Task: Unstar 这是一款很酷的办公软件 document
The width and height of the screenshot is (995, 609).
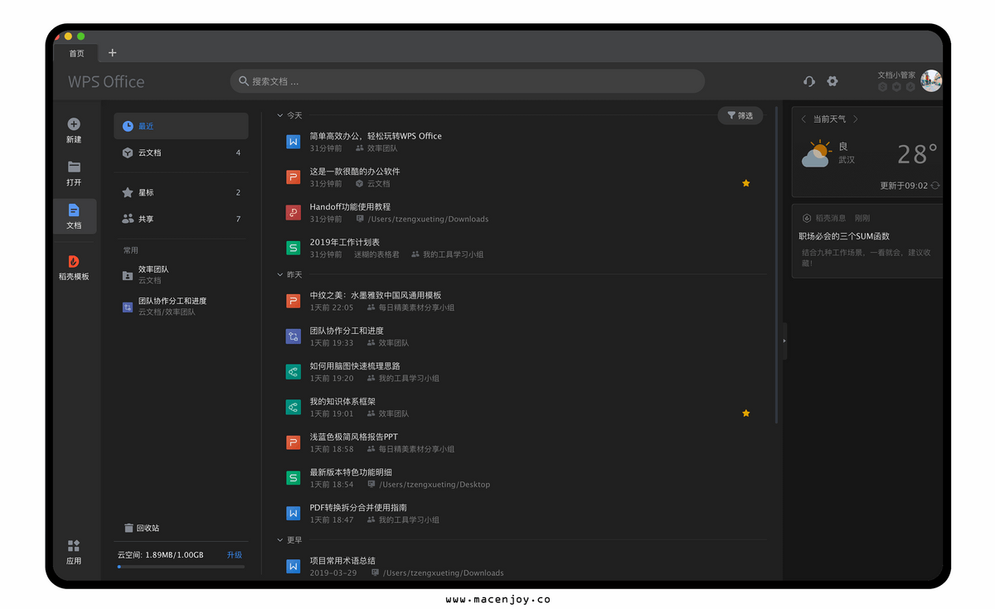Action: click(746, 183)
